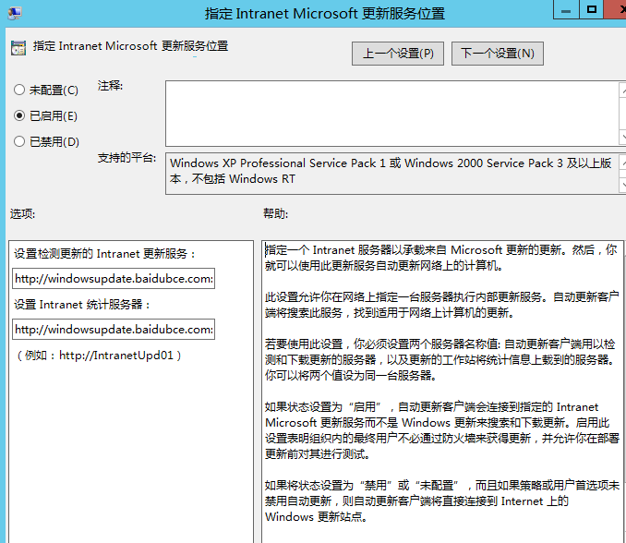The height and width of the screenshot is (543, 626).
Task: Click help paragraph starting 如果将状态设置为“禁用”
Action: click(442, 501)
